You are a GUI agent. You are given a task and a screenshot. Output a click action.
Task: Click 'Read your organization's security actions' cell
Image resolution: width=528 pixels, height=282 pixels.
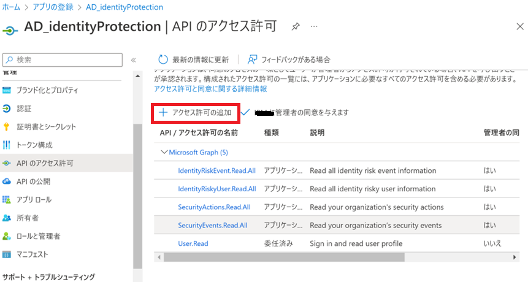[377, 207]
